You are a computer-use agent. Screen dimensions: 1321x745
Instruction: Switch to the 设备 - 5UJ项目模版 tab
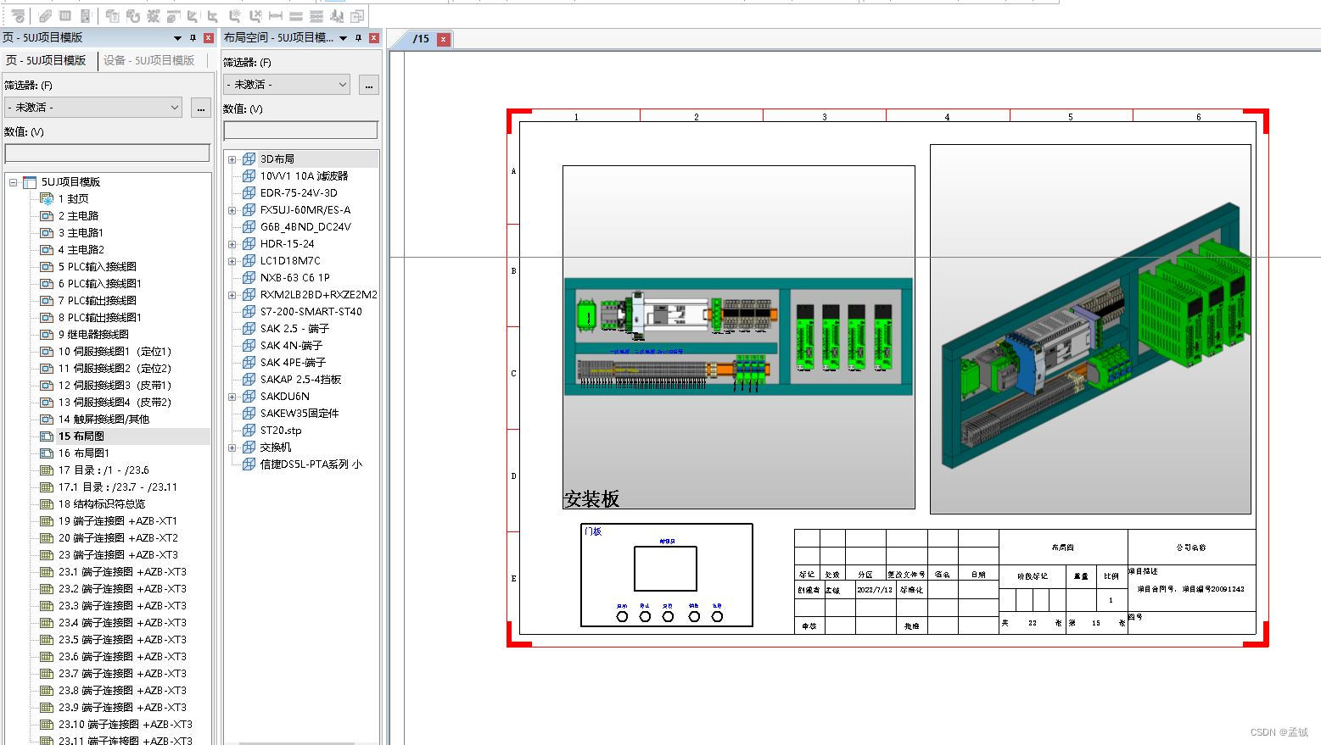[149, 60]
